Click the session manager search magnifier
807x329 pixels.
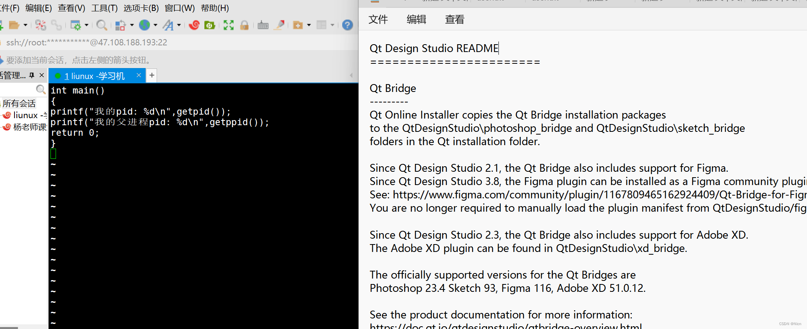[41, 90]
